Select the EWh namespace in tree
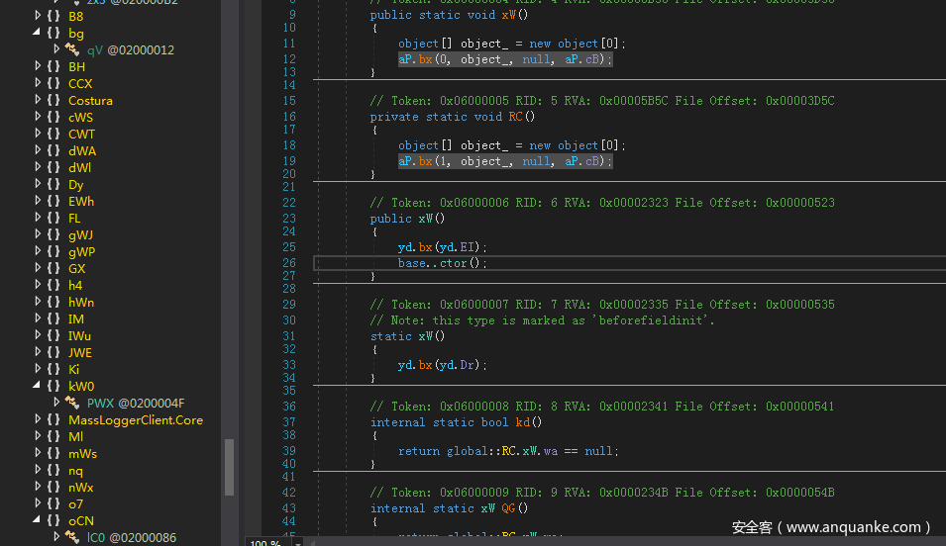 (81, 201)
